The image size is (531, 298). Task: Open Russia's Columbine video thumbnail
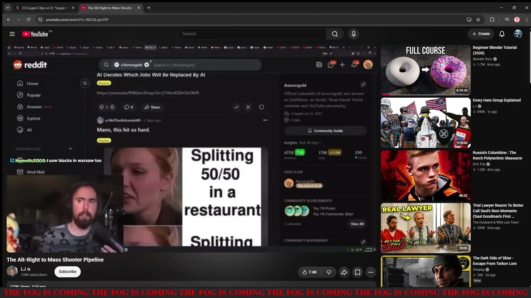point(426,175)
